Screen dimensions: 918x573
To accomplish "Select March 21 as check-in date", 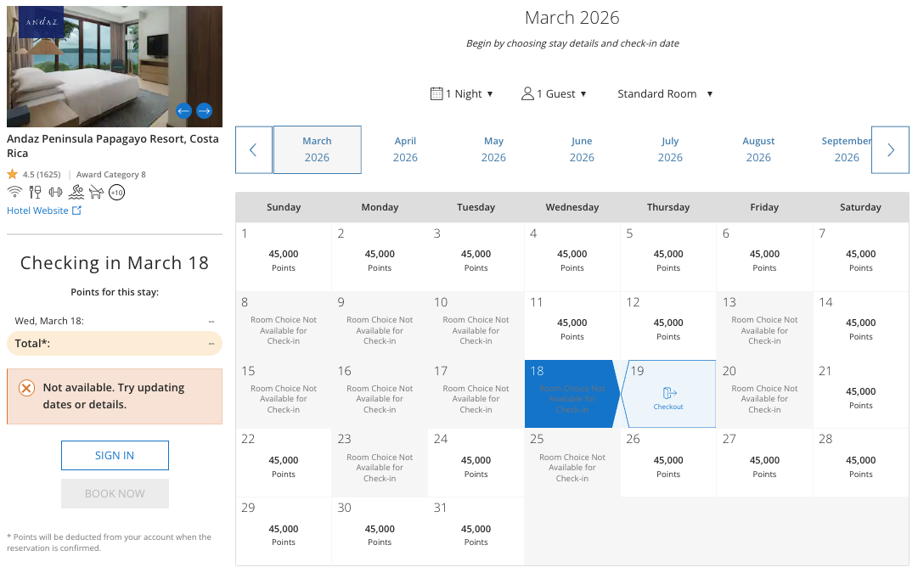I will pos(860,394).
